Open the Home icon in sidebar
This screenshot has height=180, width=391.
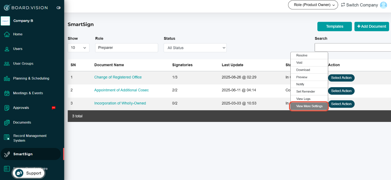pyautogui.click(x=7, y=34)
